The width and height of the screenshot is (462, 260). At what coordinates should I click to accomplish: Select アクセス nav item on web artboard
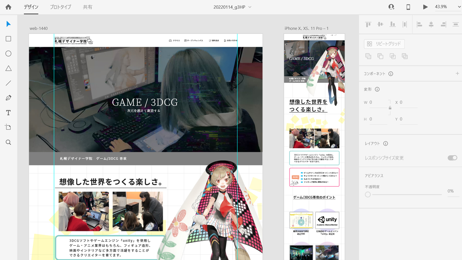[x=174, y=40]
